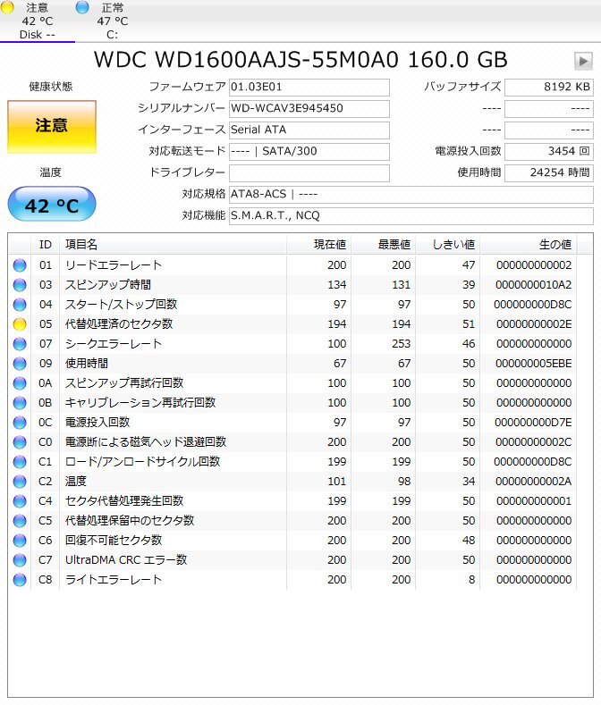Screen dimensions: 601x705
Task: Click blue status icon for ID C1 row
Action: (x=20, y=462)
